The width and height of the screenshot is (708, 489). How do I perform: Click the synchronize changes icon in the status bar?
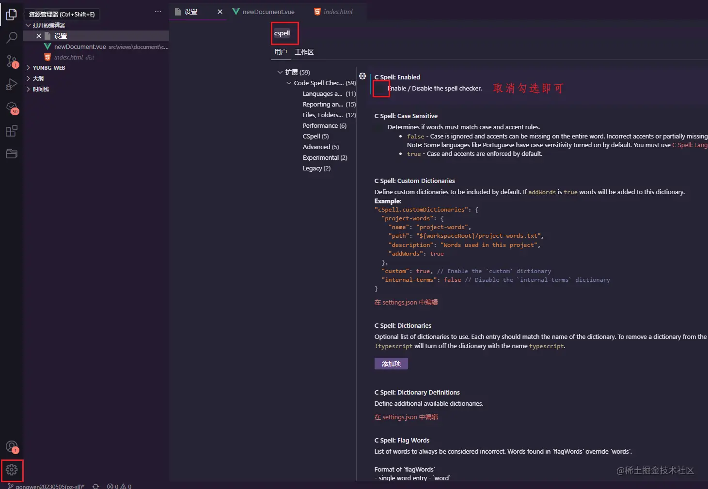click(95, 486)
